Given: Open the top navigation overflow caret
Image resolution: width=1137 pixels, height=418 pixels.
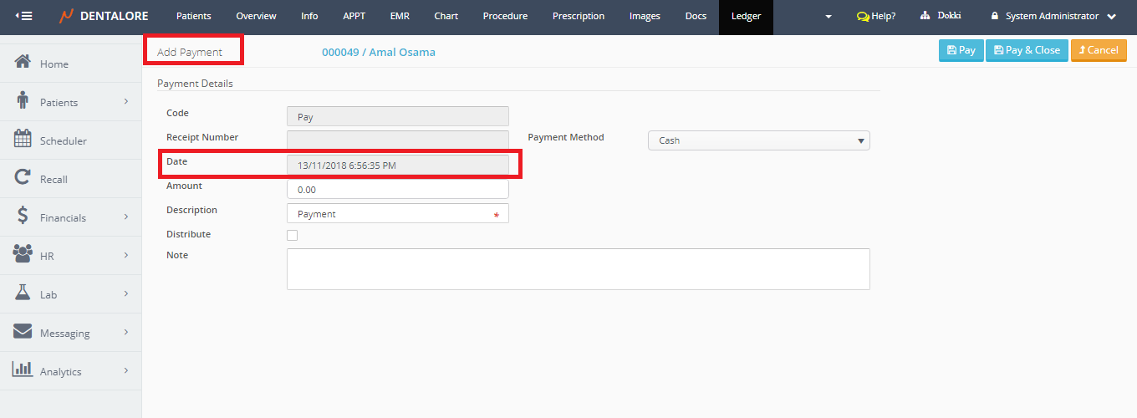Looking at the screenshot, I should (x=829, y=17).
